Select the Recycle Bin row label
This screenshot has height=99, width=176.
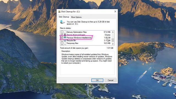[71, 40]
